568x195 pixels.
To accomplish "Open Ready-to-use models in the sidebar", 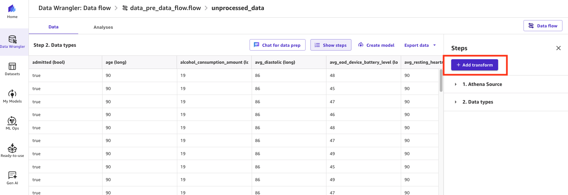I will (x=12, y=151).
